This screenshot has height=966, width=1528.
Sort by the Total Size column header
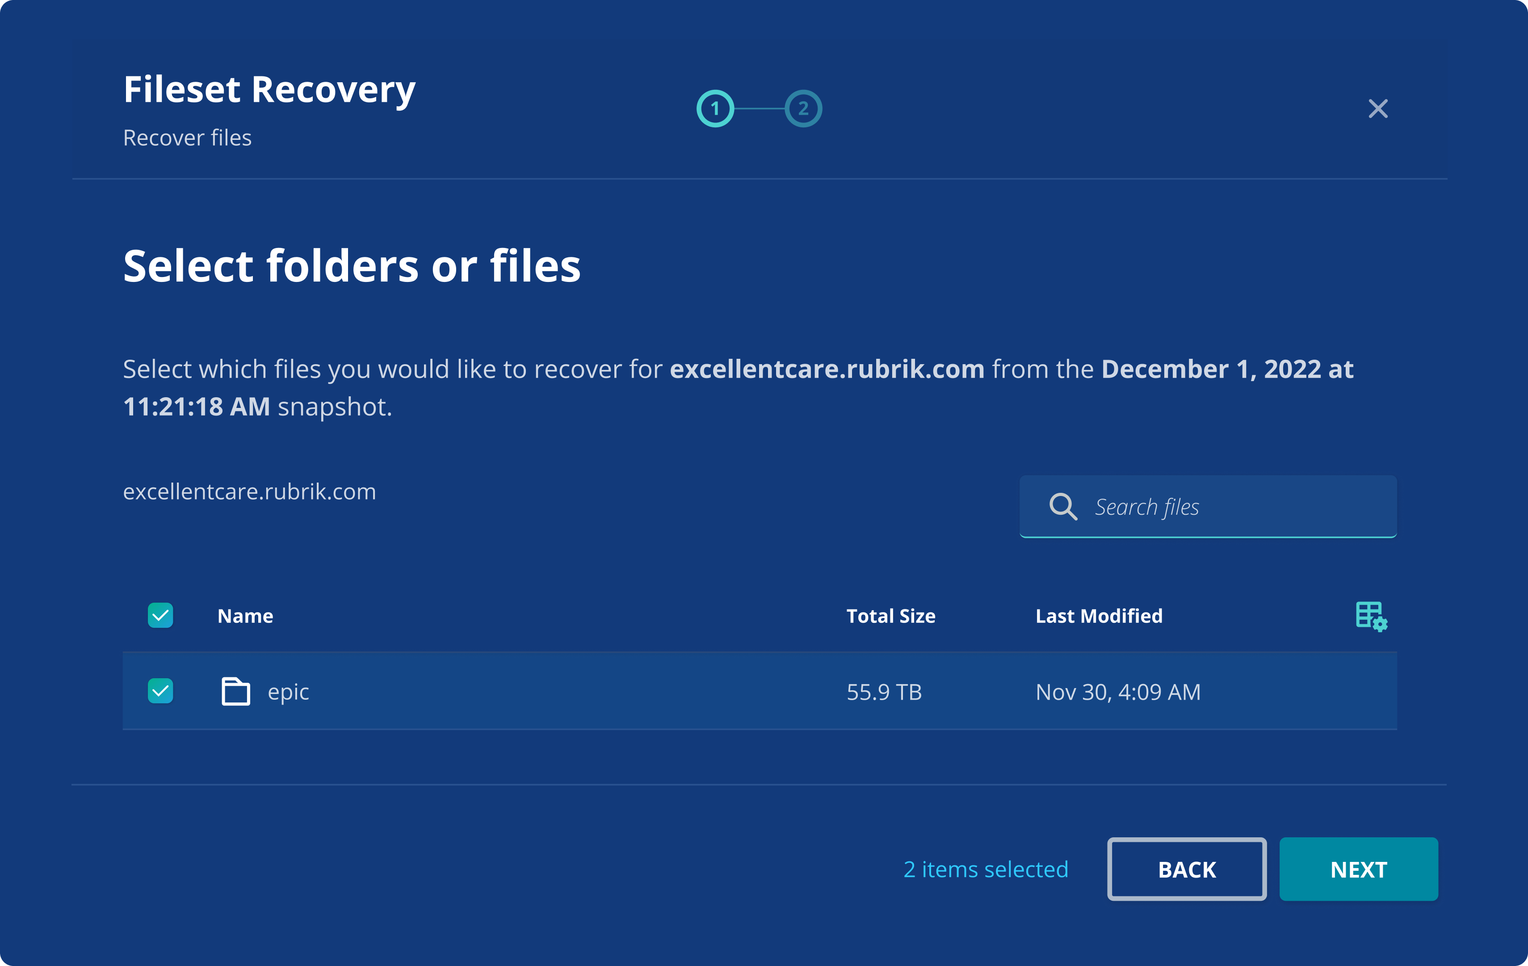[x=890, y=616]
